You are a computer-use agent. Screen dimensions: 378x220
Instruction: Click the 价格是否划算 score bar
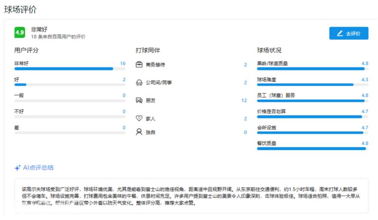point(313,117)
